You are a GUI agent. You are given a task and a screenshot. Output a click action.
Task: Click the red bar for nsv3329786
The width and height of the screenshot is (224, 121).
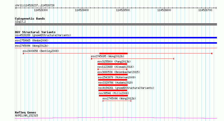113,85
